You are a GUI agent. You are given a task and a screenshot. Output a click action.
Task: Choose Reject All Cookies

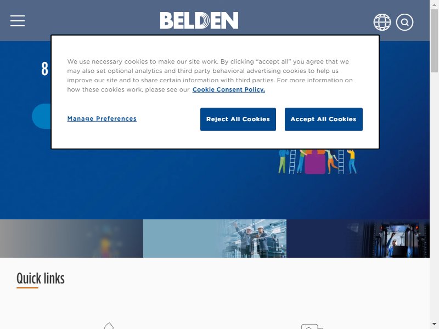click(x=238, y=119)
